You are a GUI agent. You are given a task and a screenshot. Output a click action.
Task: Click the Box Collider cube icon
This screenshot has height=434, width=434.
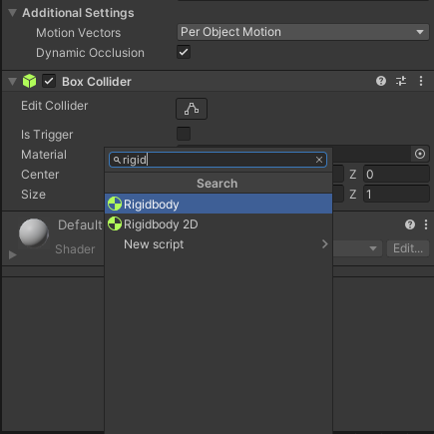point(29,81)
